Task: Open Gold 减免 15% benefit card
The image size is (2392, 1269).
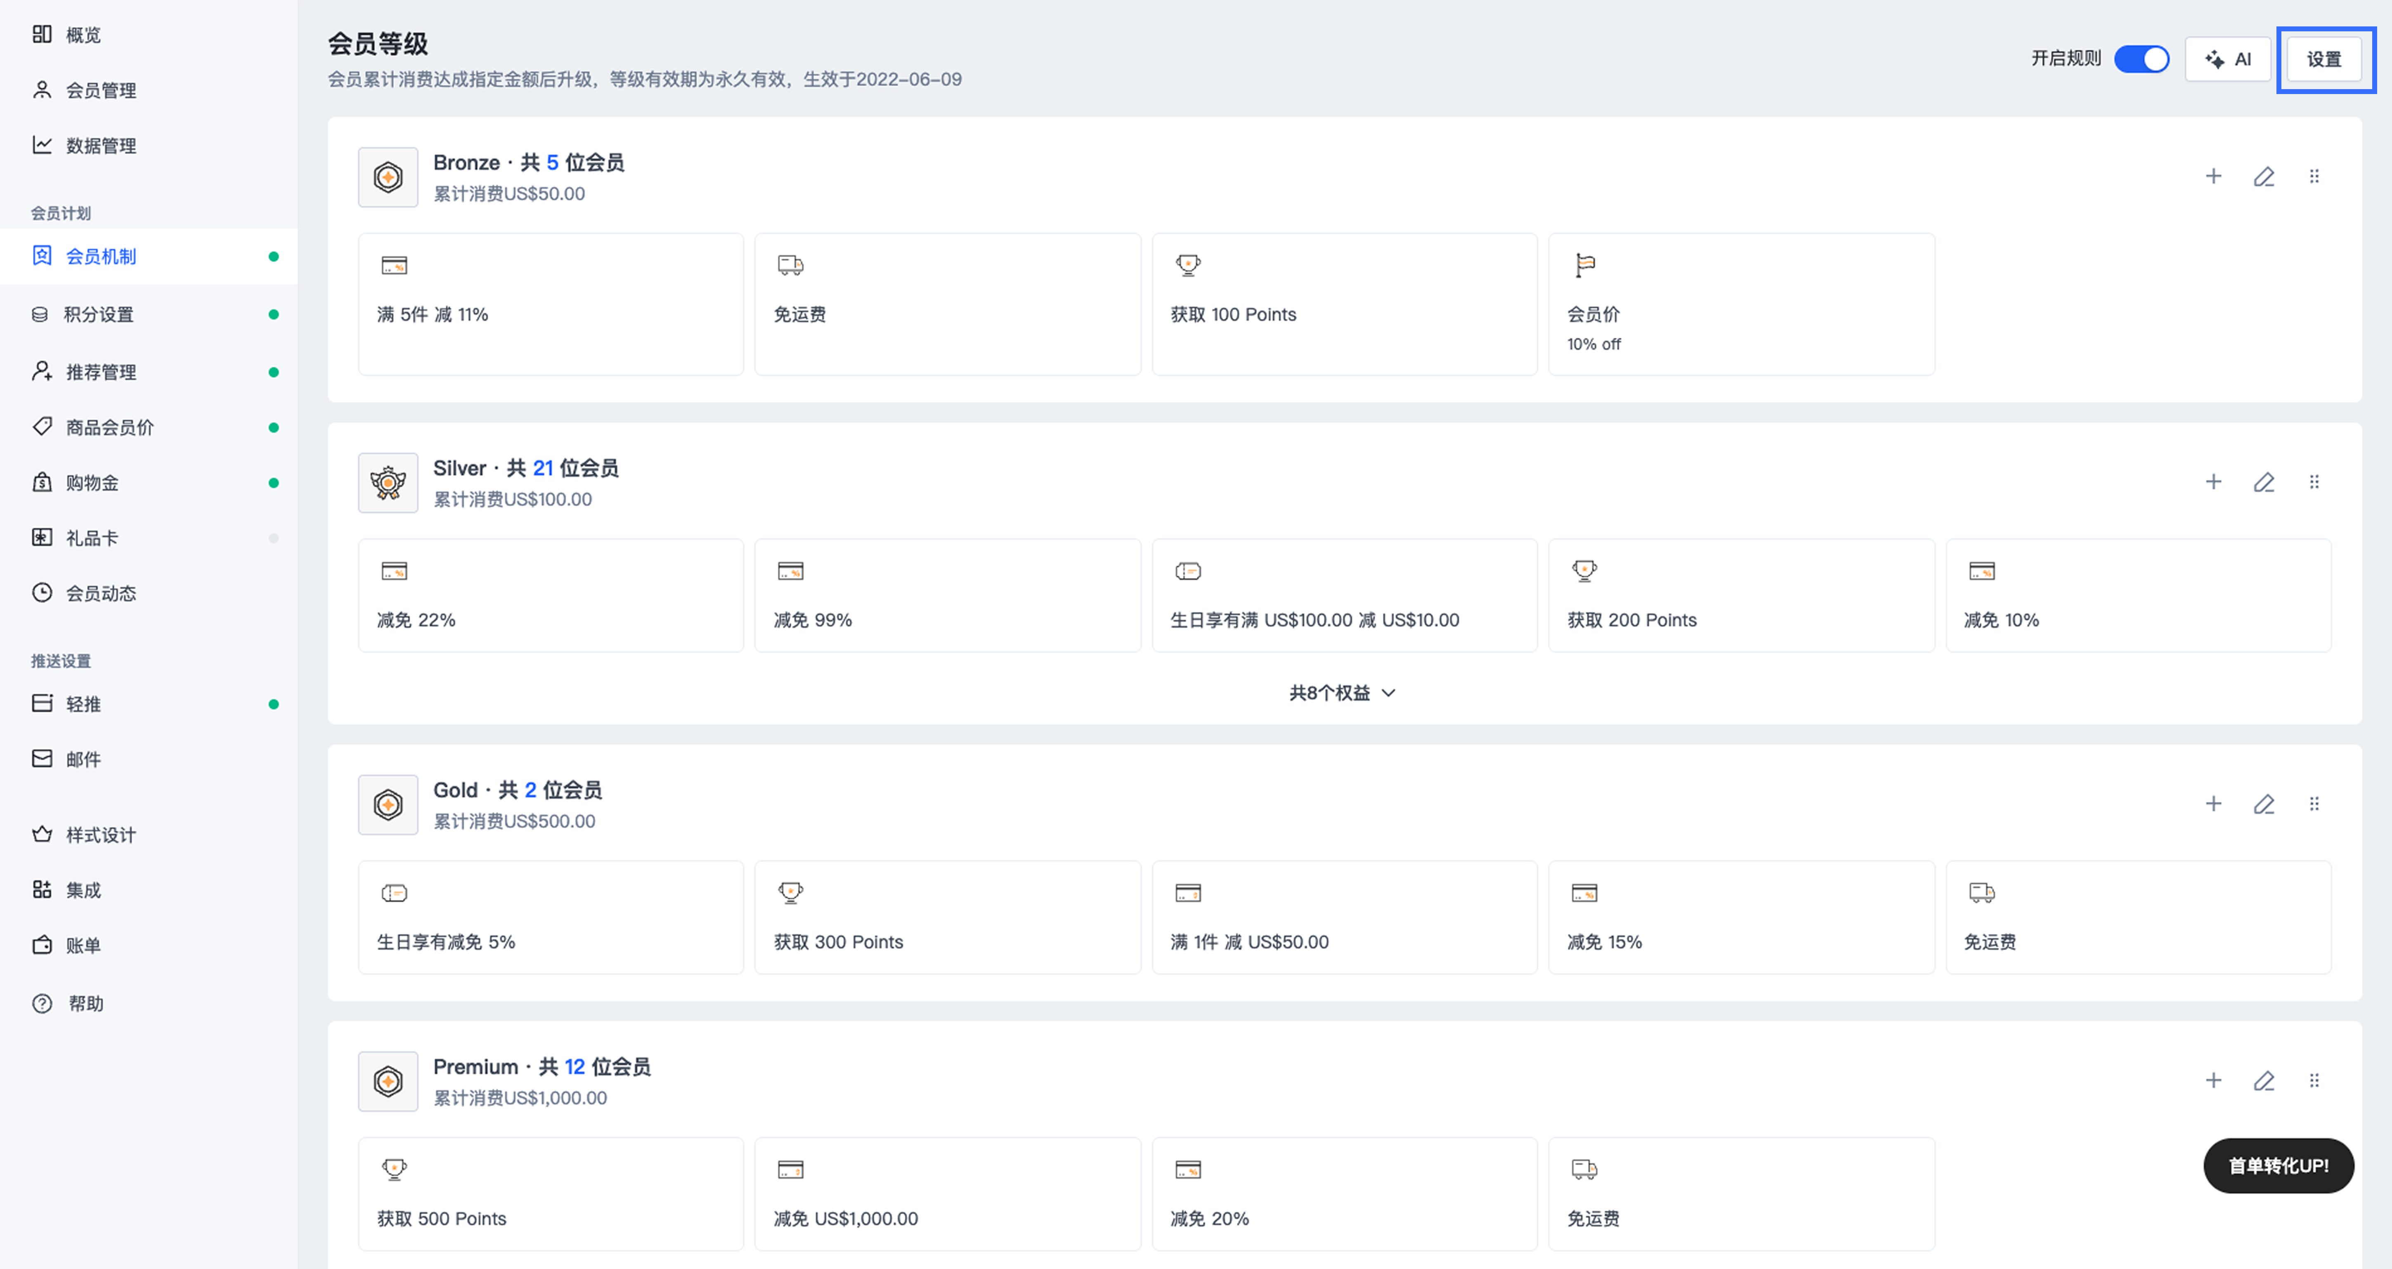Action: [x=1741, y=917]
